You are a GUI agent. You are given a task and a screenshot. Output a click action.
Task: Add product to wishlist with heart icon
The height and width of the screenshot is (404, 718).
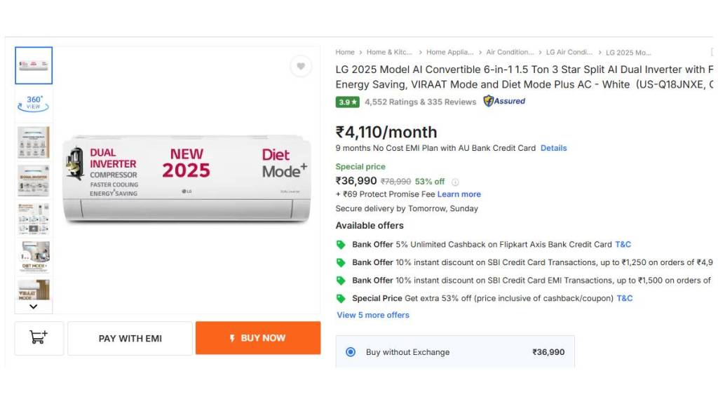click(300, 66)
